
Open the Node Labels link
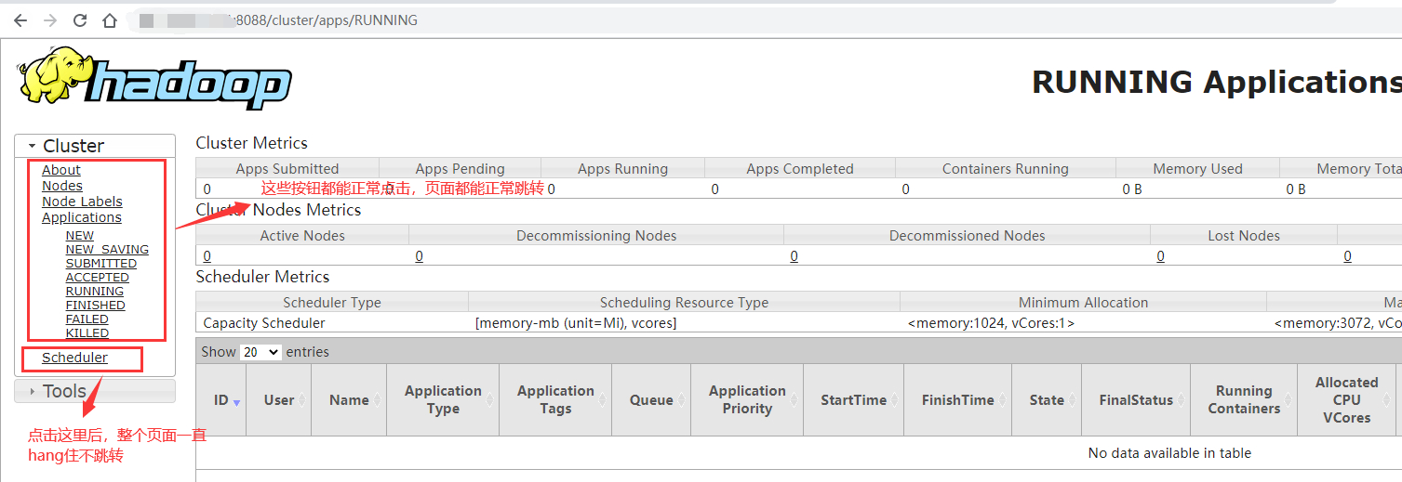pos(82,202)
